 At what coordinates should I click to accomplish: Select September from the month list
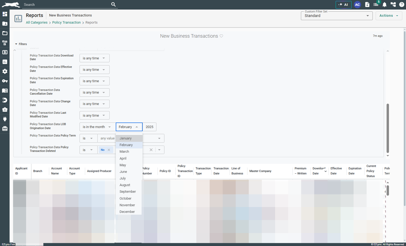(x=129, y=192)
